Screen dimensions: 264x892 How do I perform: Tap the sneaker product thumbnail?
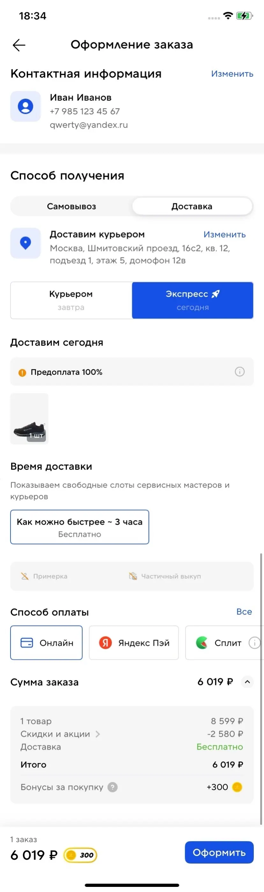coord(29,418)
